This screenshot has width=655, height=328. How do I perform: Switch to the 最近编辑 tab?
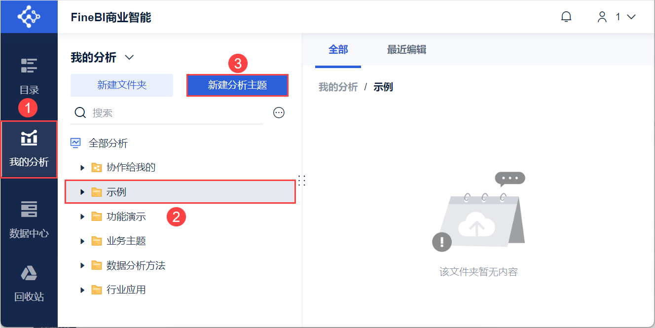point(406,49)
